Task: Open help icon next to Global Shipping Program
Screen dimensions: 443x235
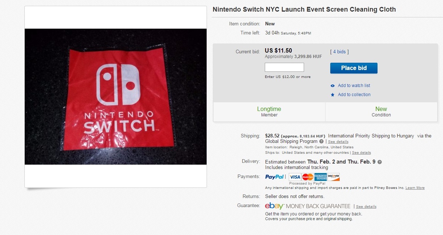Action: (x=321, y=141)
